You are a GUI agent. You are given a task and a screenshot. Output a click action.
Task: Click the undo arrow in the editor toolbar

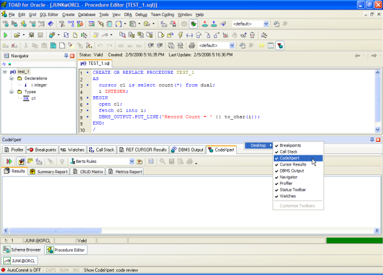[x=100, y=46]
